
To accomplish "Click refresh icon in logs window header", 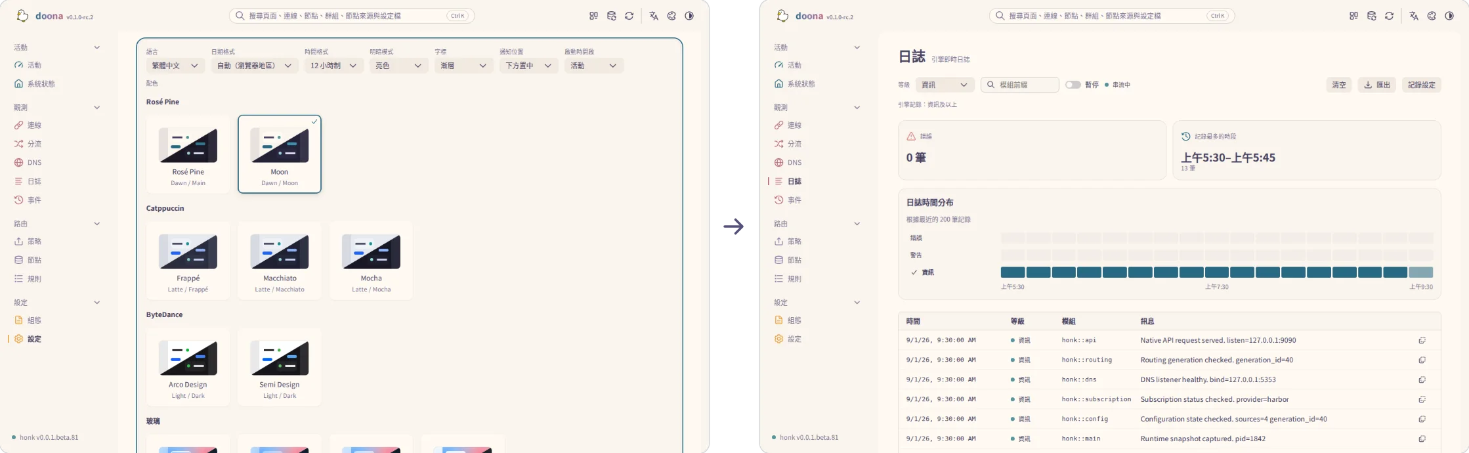I will (x=1389, y=16).
